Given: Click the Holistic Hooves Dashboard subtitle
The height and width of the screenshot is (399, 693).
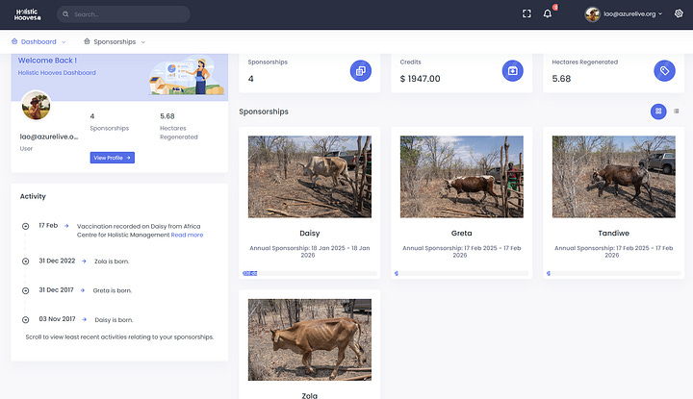Looking at the screenshot, I should click(x=57, y=73).
